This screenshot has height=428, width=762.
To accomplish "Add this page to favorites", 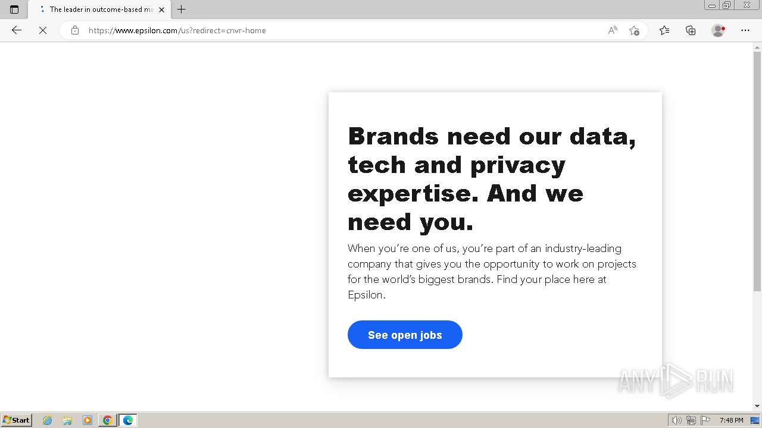I will tap(634, 30).
